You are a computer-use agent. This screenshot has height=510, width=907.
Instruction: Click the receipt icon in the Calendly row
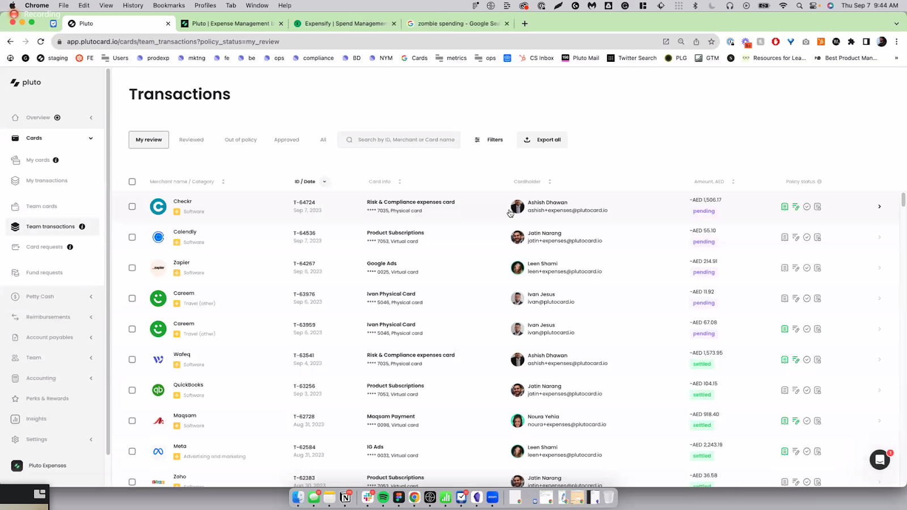tap(785, 237)
